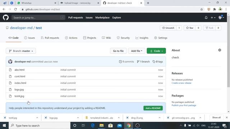Viewport: 230px width, 129px height.
Task: Click the Windows taskbar search box
Action: coord(40,125)
